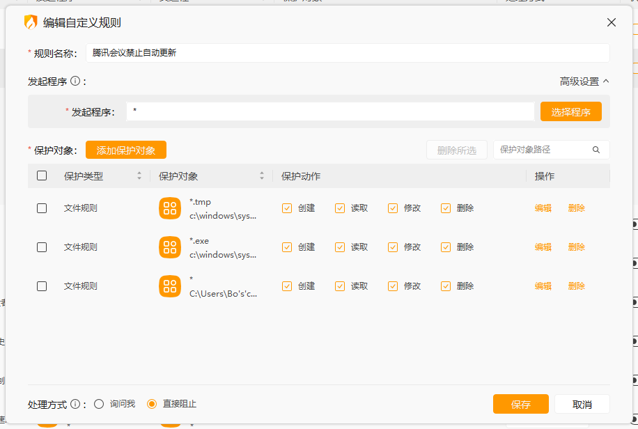
Task: Click the *.tmp rule file icon
Action: pos(170,208)
